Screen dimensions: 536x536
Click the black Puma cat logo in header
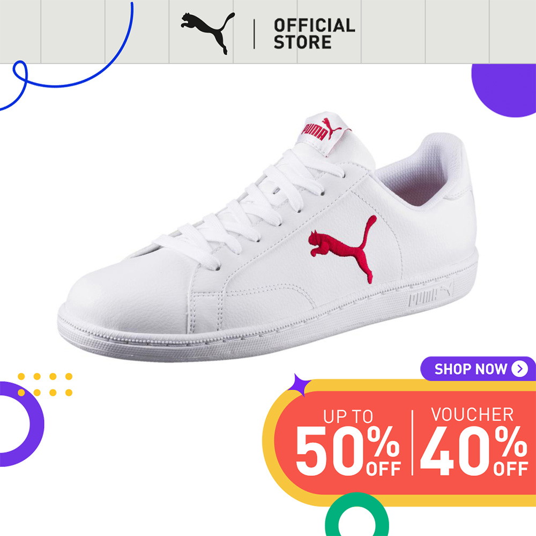(208, 33)
